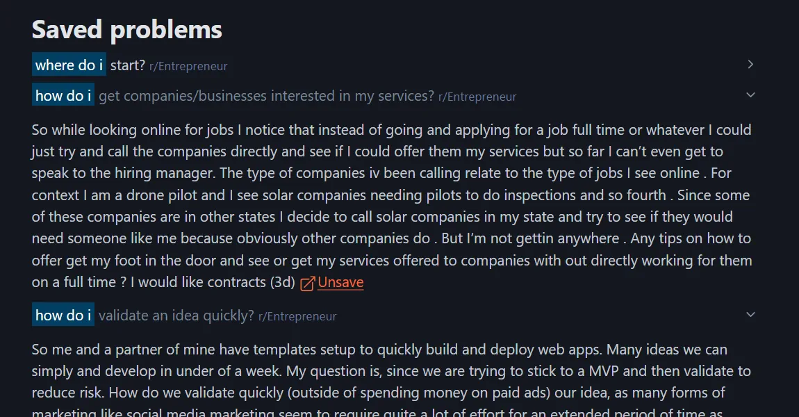Viewport: 799px width, 417px height.
Task: Open external link icon beside Unsave
Action: (x=307, y=284)
